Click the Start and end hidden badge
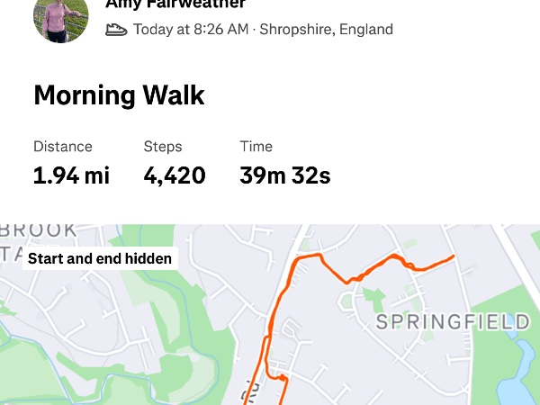540x405 pixels. point(99,259)
